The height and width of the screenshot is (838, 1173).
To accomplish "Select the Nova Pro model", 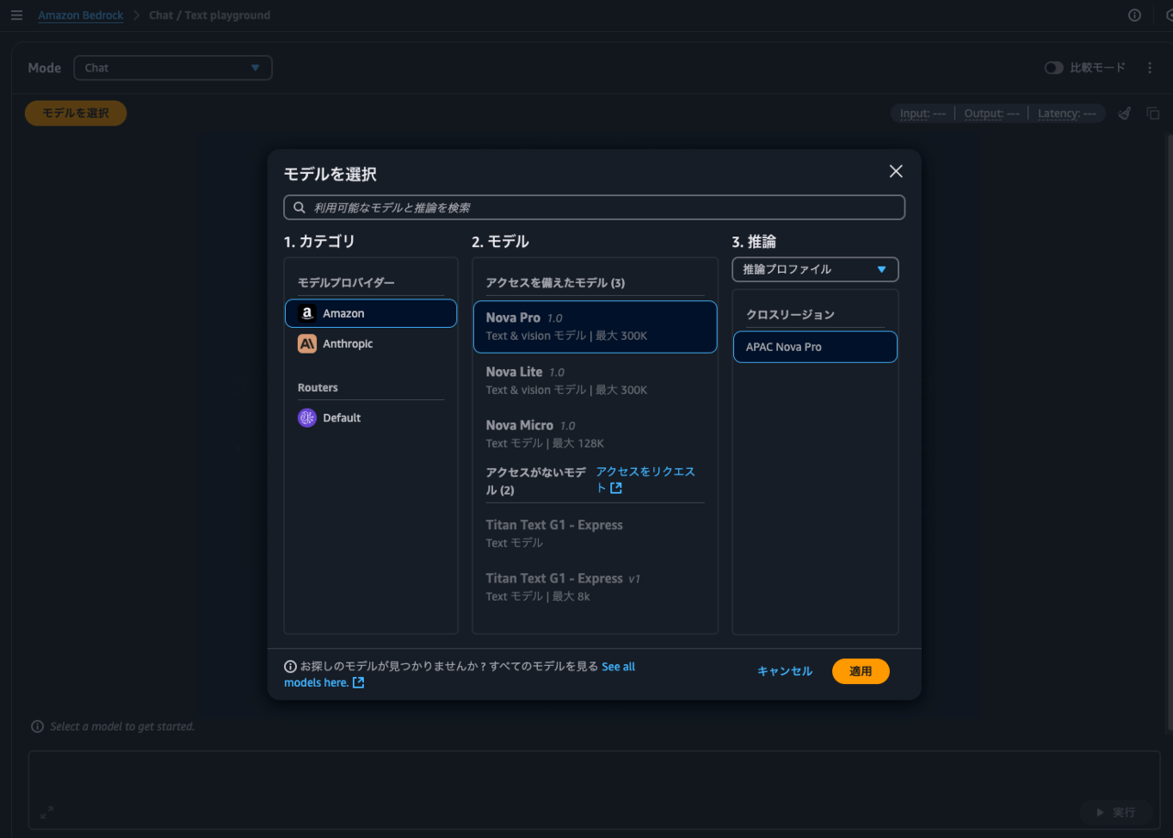I will (x=595, y=327).
